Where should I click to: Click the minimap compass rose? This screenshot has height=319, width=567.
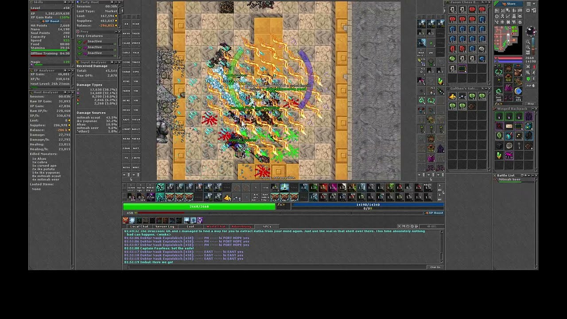point(530,31)
